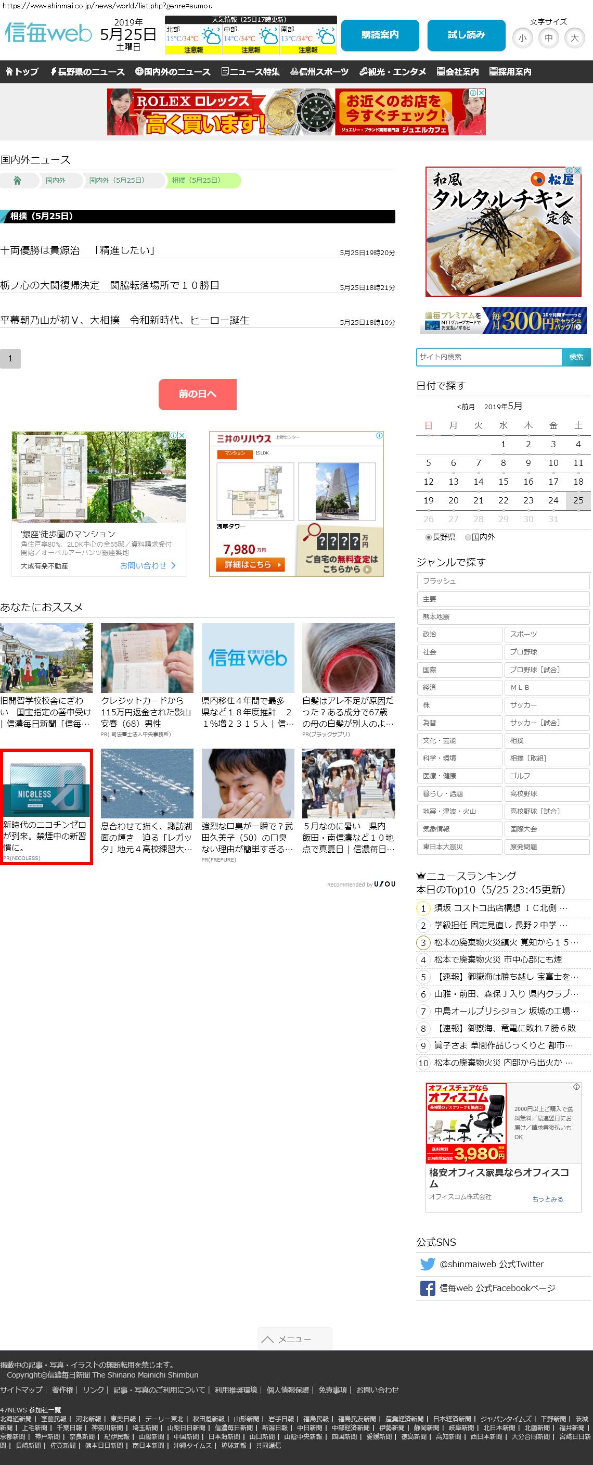
Task: Select calendar date 25
Action: [x=578, y=500]
